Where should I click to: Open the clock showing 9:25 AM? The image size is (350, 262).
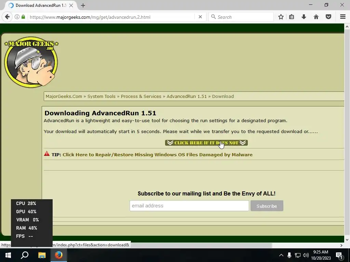[321, 255]
